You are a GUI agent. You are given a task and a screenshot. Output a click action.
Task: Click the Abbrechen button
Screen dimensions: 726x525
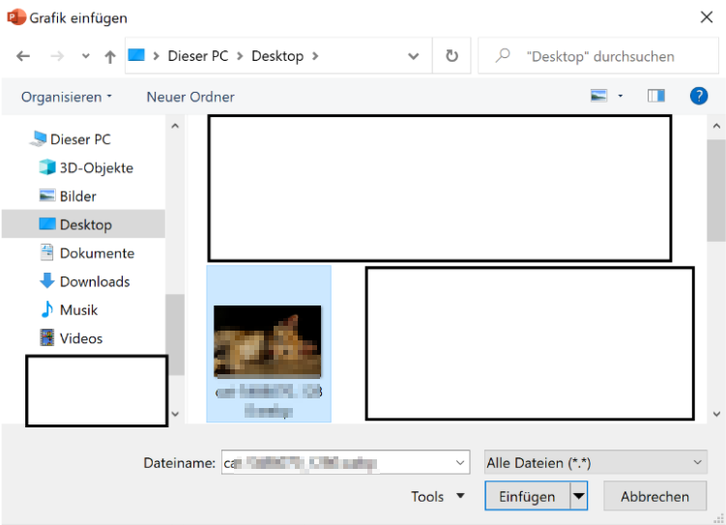654,496
